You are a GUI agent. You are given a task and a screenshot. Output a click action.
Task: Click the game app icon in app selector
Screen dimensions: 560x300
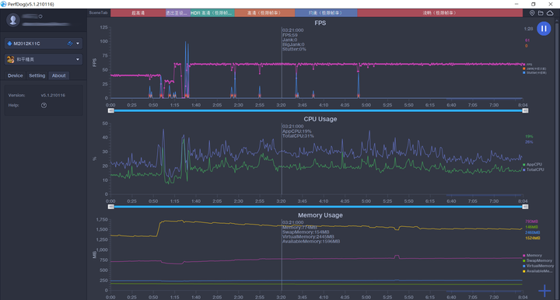[x=10, y=59]
